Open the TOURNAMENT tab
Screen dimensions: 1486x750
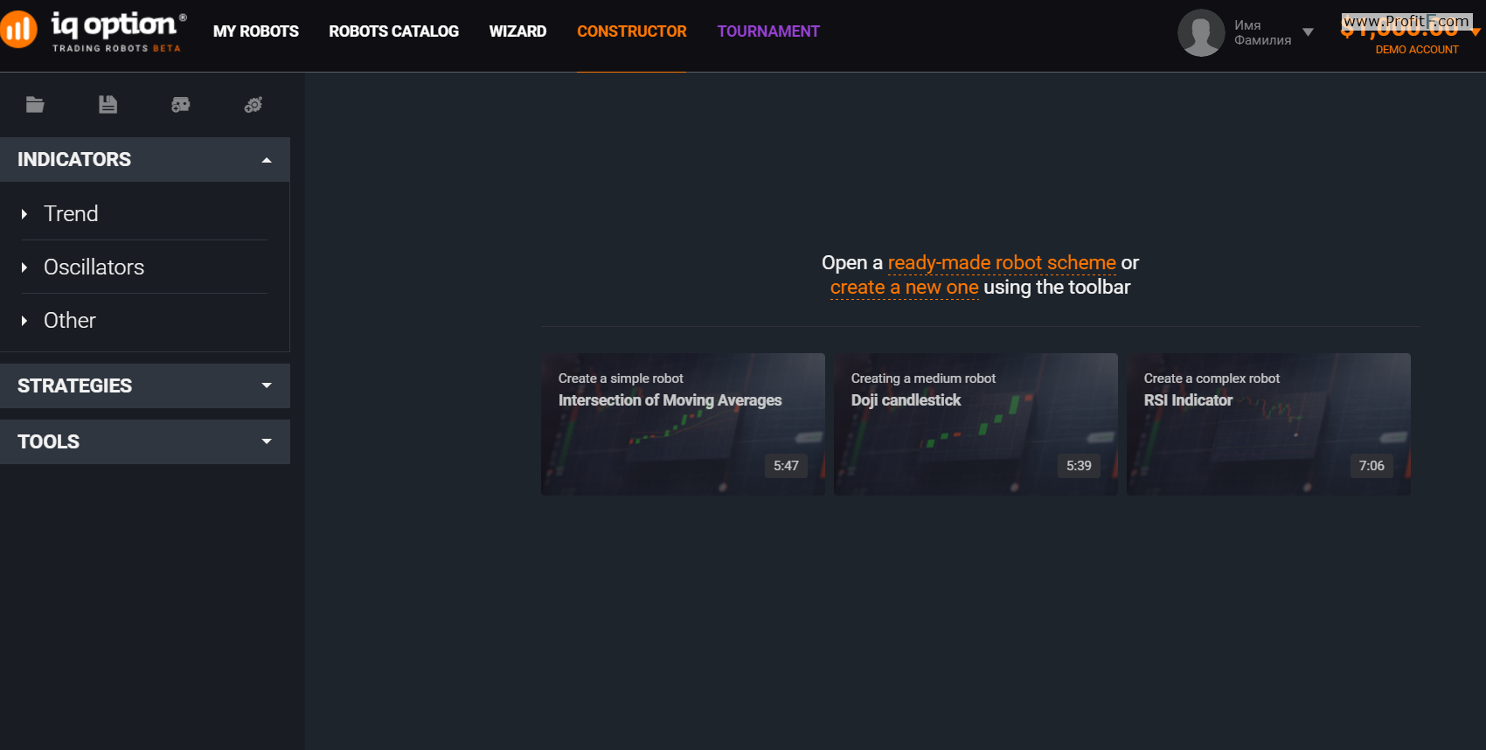(768, 31)
